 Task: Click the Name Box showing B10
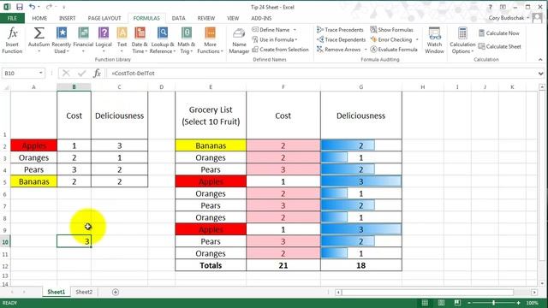(20, 73)
